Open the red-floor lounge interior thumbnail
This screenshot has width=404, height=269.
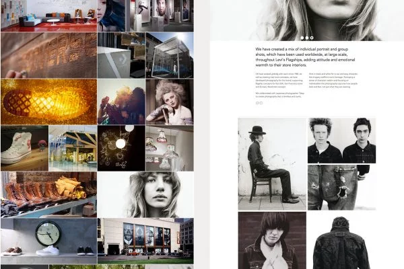[x=48, y=15]
